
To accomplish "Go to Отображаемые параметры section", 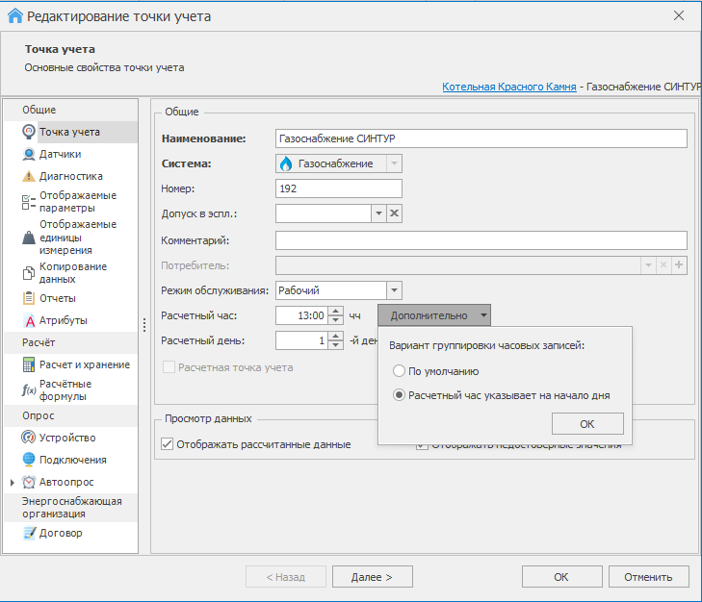I will 77,201.
